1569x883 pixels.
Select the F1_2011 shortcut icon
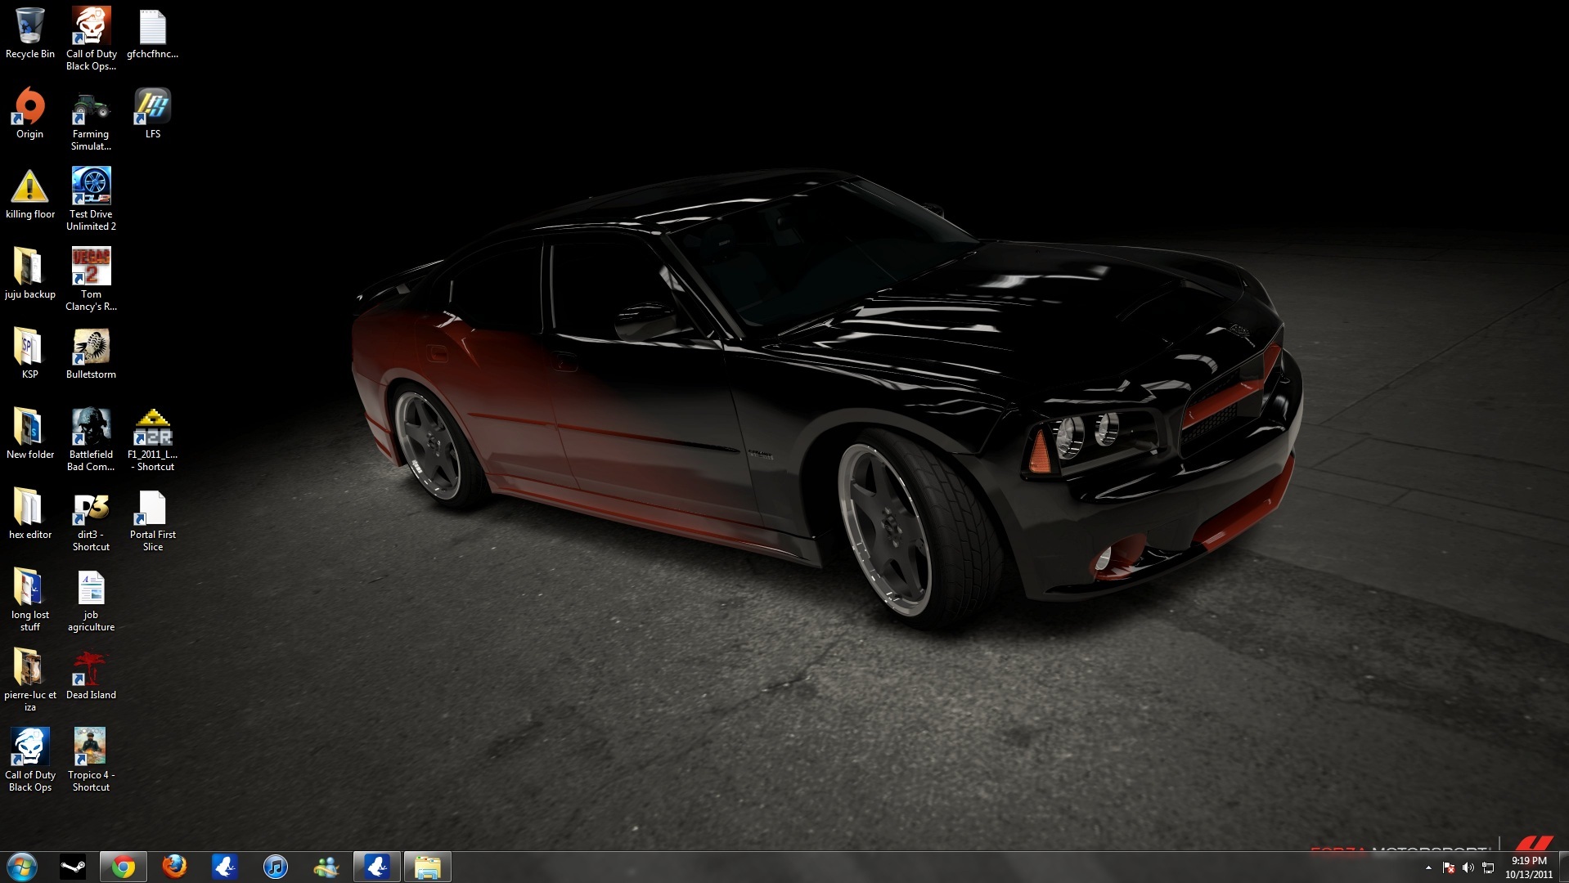click(152, 440)
